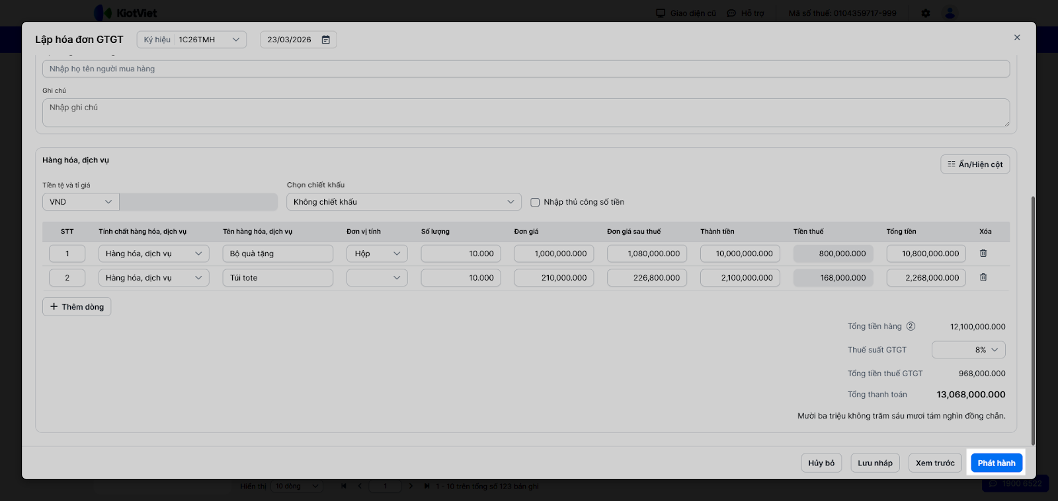
Task: Save the invoice with Lưu nháp
Action: 875,463
